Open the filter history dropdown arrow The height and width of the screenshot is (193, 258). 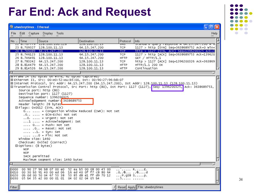tap(114, 187)
